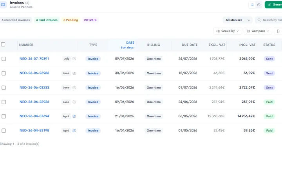
Task: Click the invoices card icon in header
Action: coord(3,5)
